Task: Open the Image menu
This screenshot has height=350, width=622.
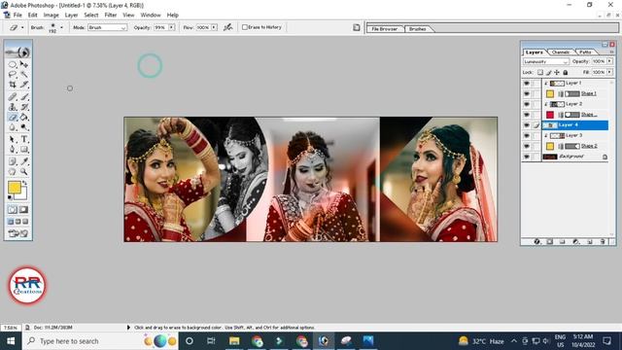Action: pyautogui.click(x=52, y=16)
